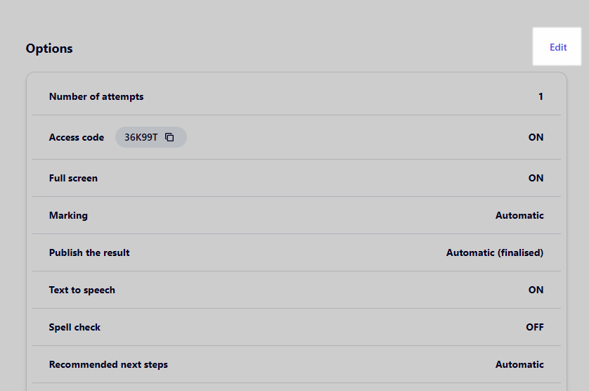
Task: Click Automatic value for Recommended next steps
Action: [519, 364]
